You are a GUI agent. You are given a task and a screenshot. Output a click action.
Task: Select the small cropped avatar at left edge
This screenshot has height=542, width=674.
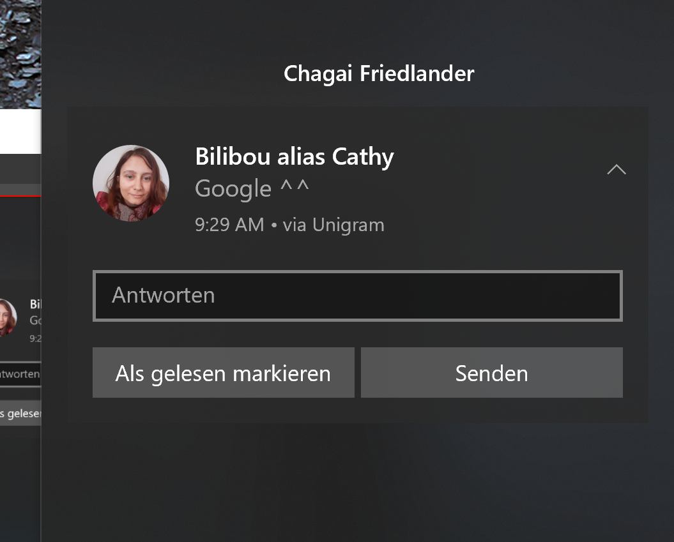[x=8, y=317]
